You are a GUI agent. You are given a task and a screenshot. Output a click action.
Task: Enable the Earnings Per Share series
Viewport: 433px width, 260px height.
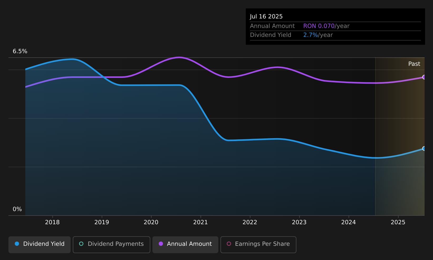pos(258,244)
